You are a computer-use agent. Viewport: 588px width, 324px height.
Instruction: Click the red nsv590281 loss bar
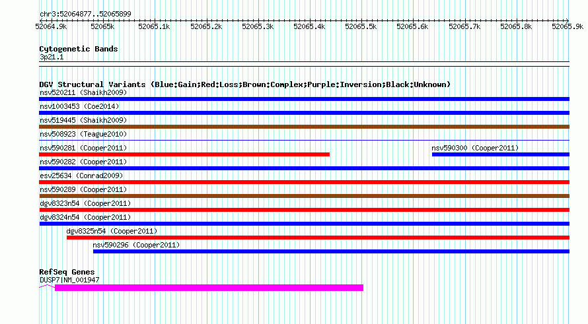(184, 154)
